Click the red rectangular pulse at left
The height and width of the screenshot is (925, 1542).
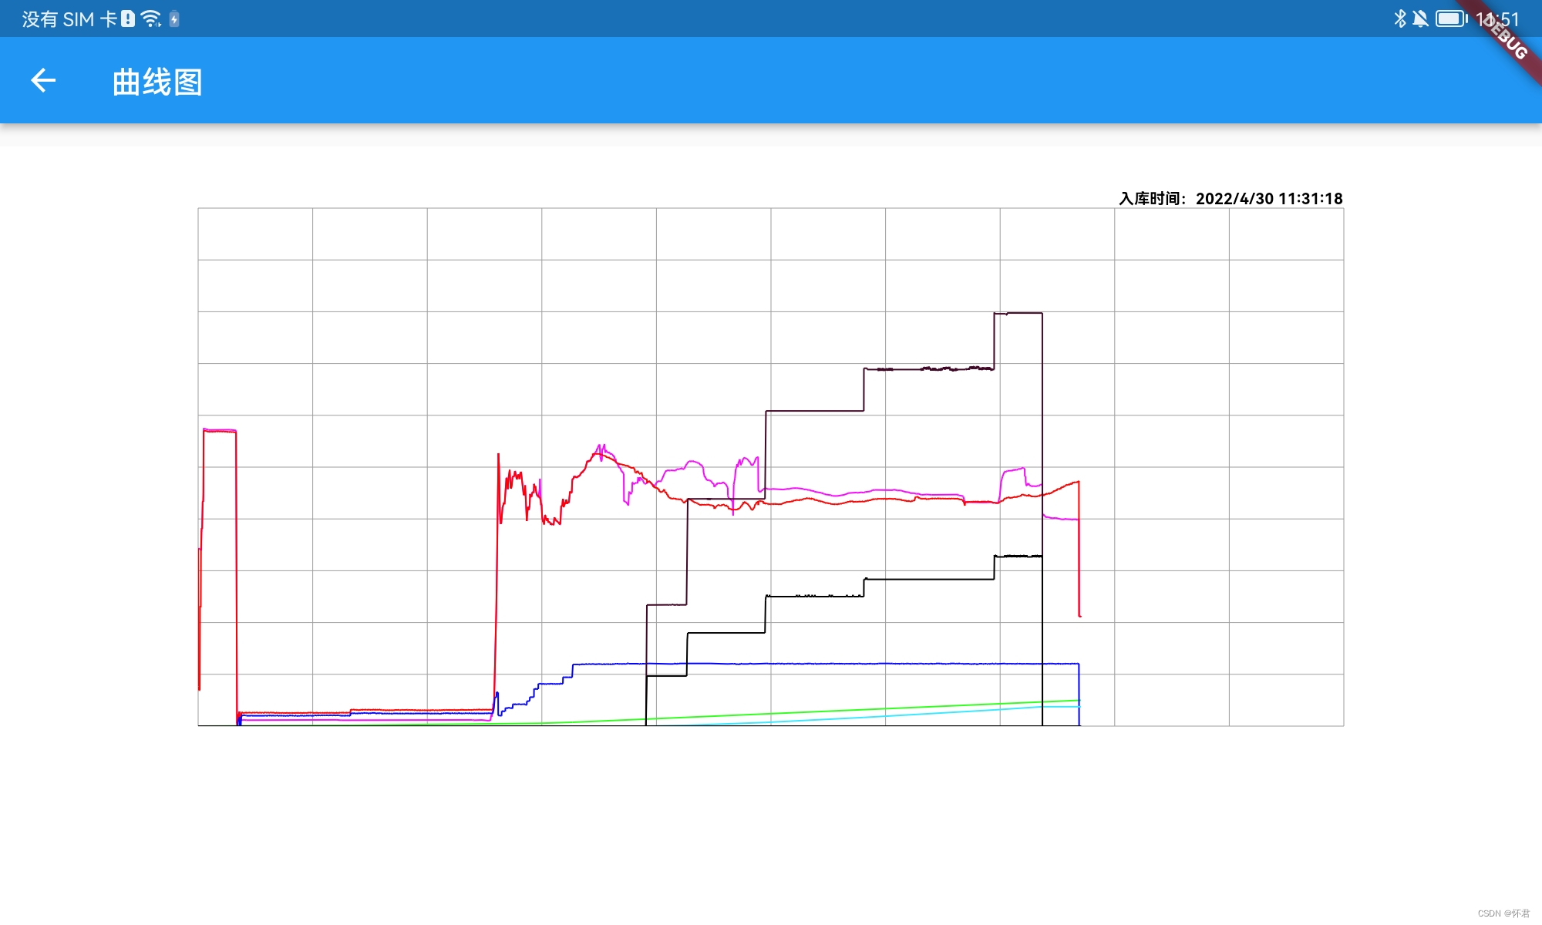[x=220, y=431]
